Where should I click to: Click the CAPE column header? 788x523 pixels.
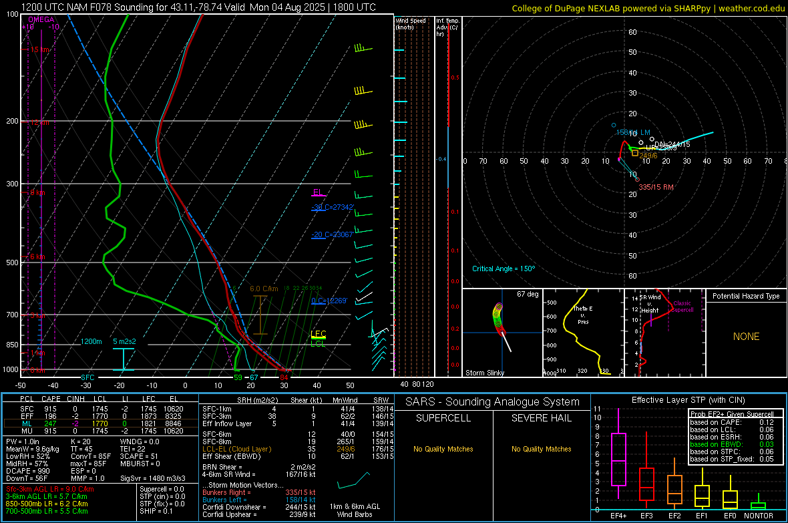[51, 399]
